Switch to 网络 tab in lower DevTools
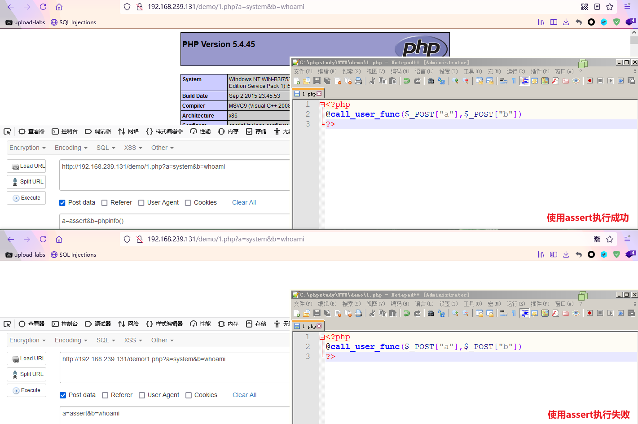 (128, 324)
